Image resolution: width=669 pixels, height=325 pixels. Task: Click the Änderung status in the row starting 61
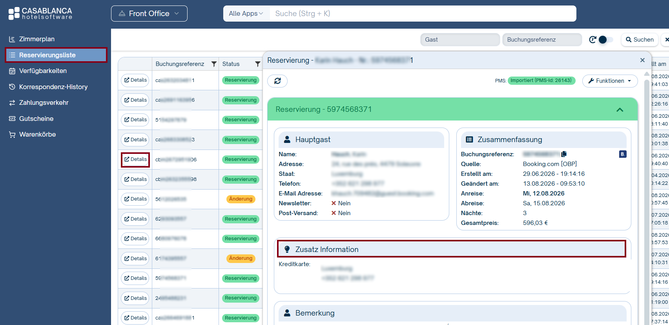(x=241, y=258)
